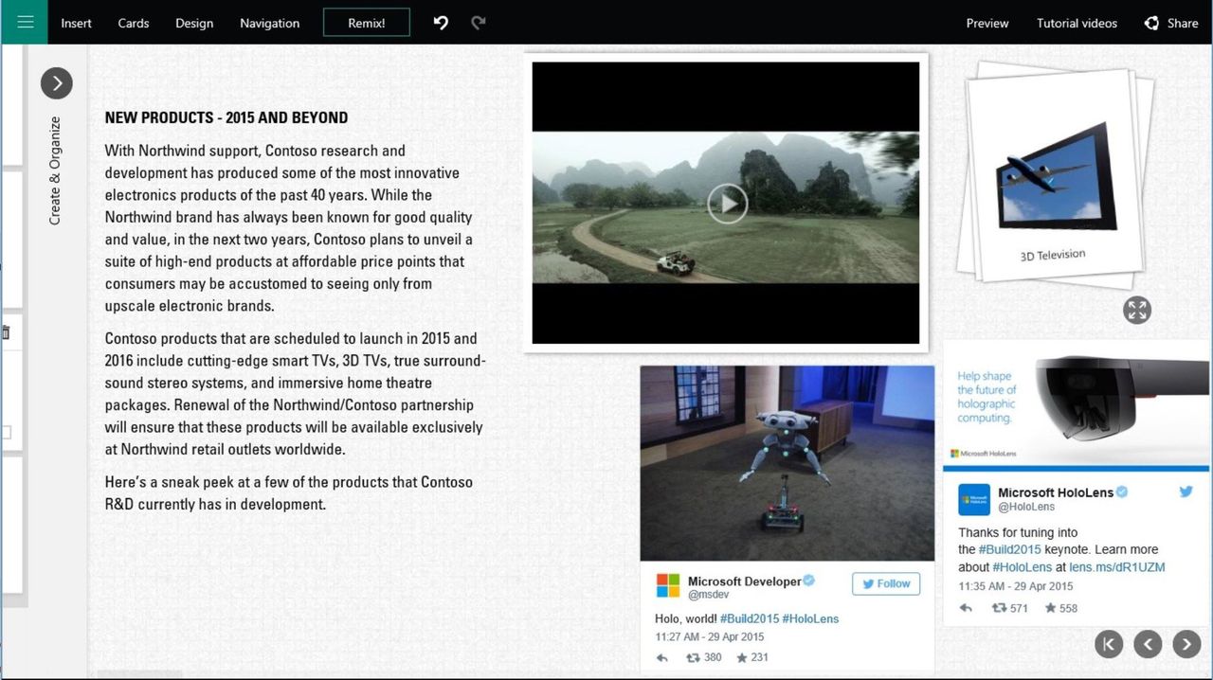The image size is (1213, 680).
Task: Play the jeep landscape video
Action: tap(727, 203)
